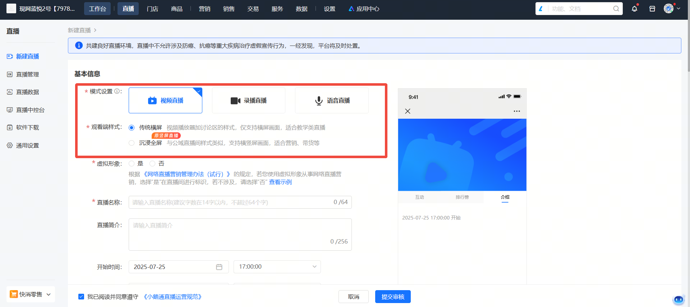Click the search magnifier icon
Image resolution: width=690 pixels, height=307 pixels.
tap(616, 9)
